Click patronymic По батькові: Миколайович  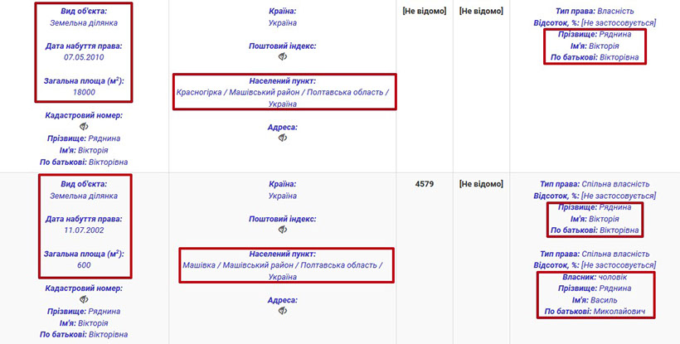pyautogui.click(x=594, y=311)
